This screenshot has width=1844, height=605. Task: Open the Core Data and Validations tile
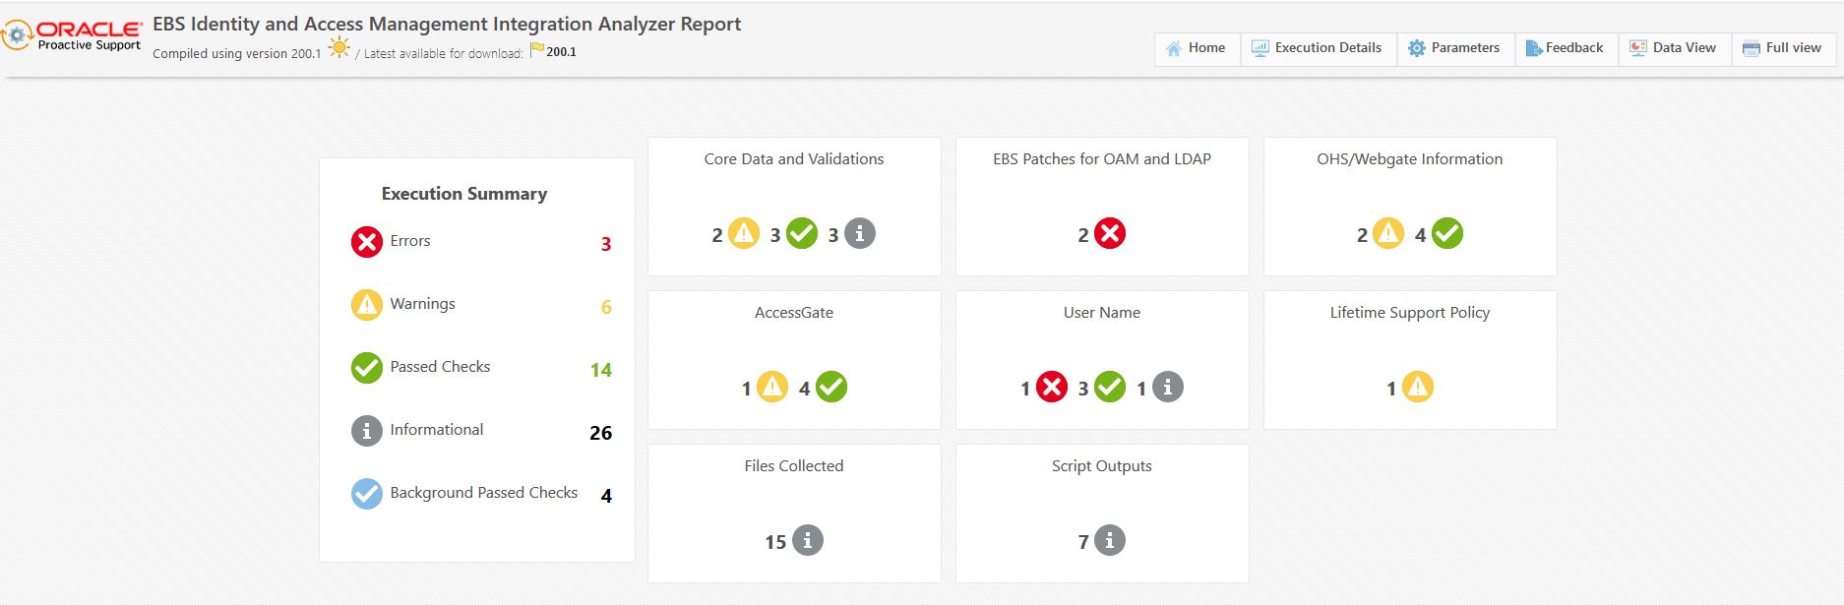coord(794,159)
